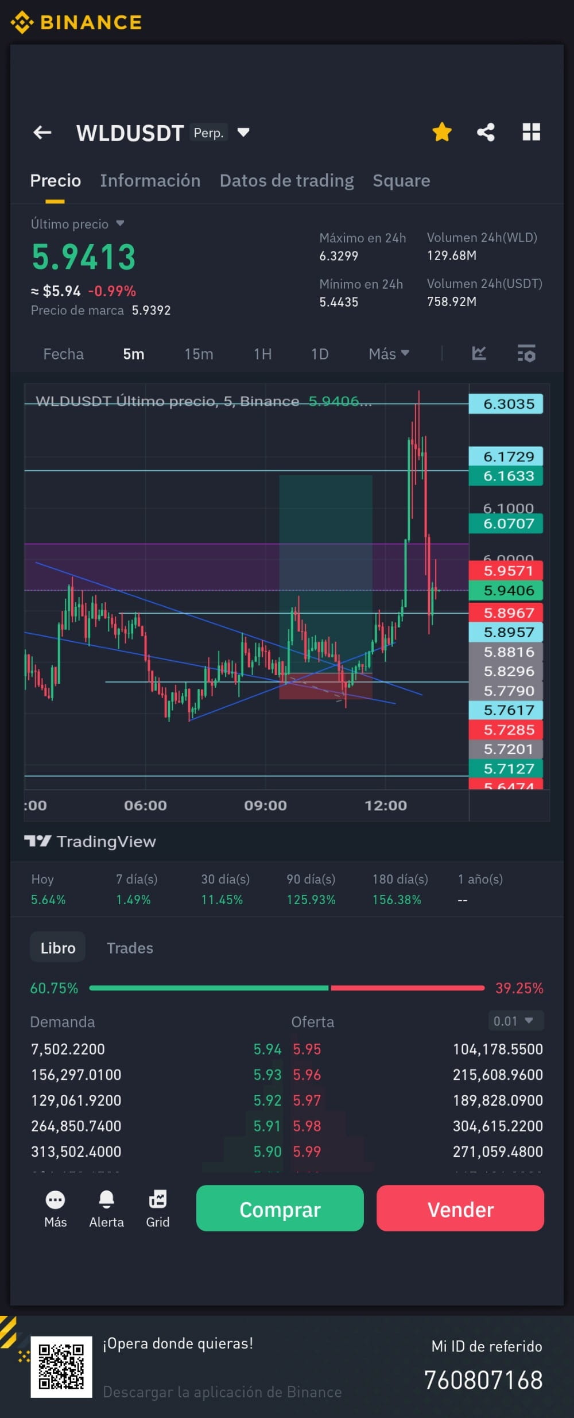Select the Trades tab
This screenshot has height=1418, width=574.
click(130, 948)
